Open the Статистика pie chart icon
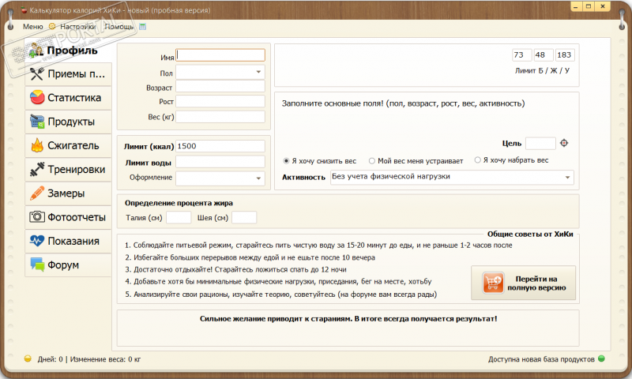The image size is (632, 379). pos(36,98)
